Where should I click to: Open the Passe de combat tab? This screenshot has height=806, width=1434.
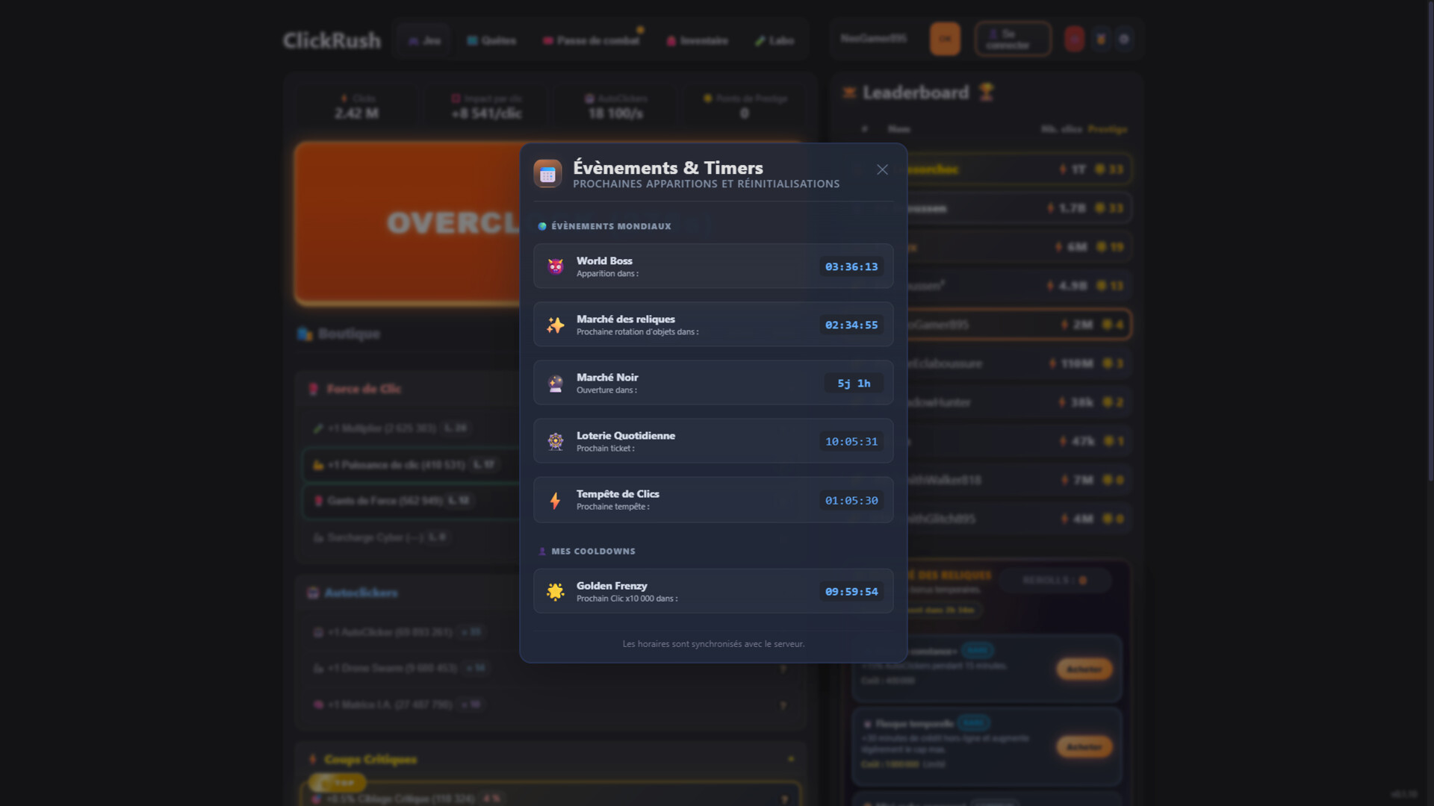click(x=591, y=41)
